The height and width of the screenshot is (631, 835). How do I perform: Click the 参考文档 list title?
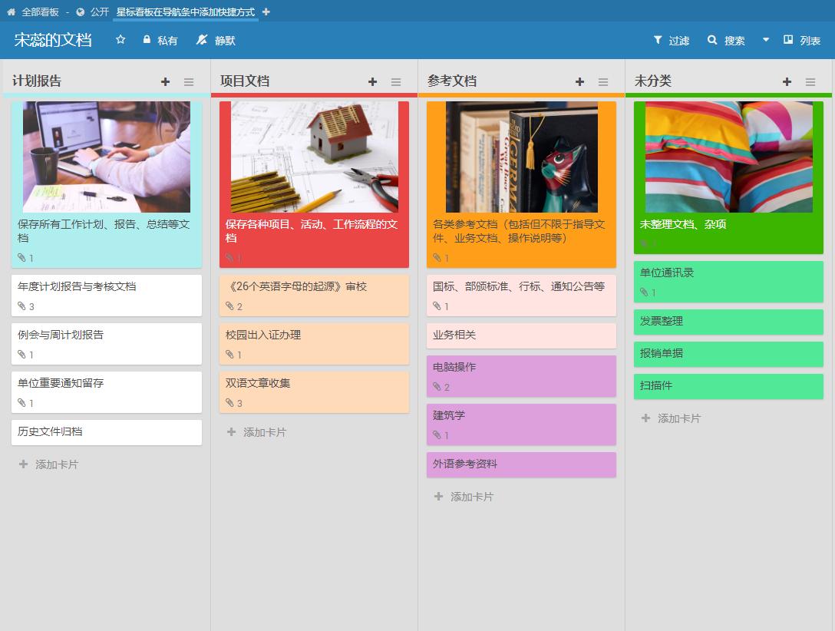[x=451, y=81]
